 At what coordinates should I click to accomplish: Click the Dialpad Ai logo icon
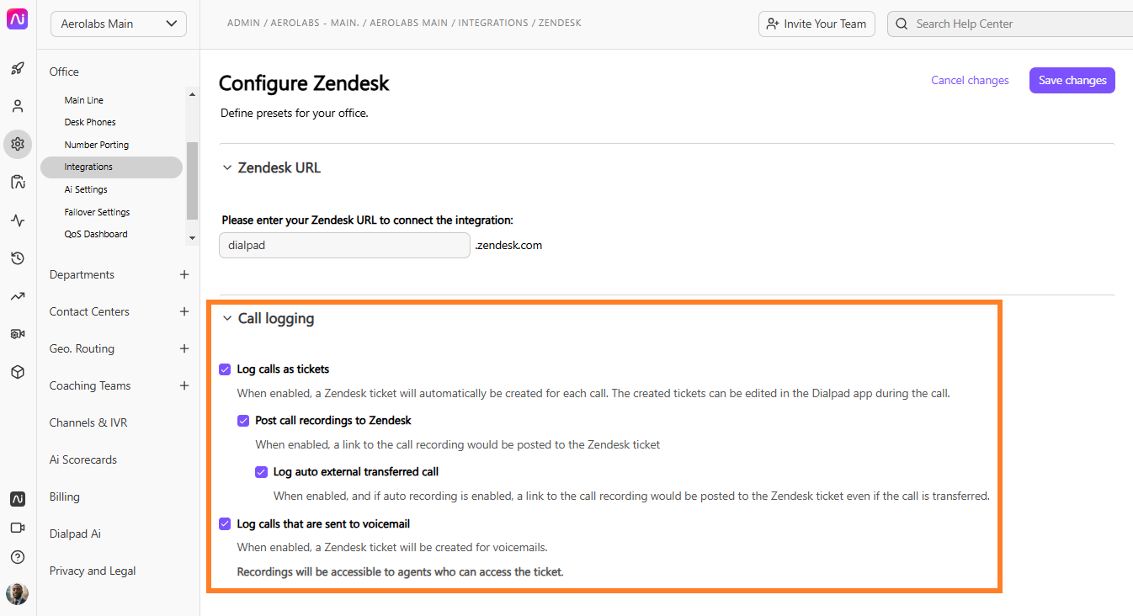click(18, 20)
